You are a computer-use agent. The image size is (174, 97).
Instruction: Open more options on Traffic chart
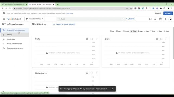click(96, 39)
